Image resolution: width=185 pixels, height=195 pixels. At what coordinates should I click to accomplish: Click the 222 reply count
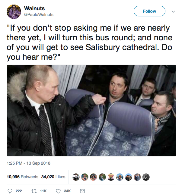[19, 191]
